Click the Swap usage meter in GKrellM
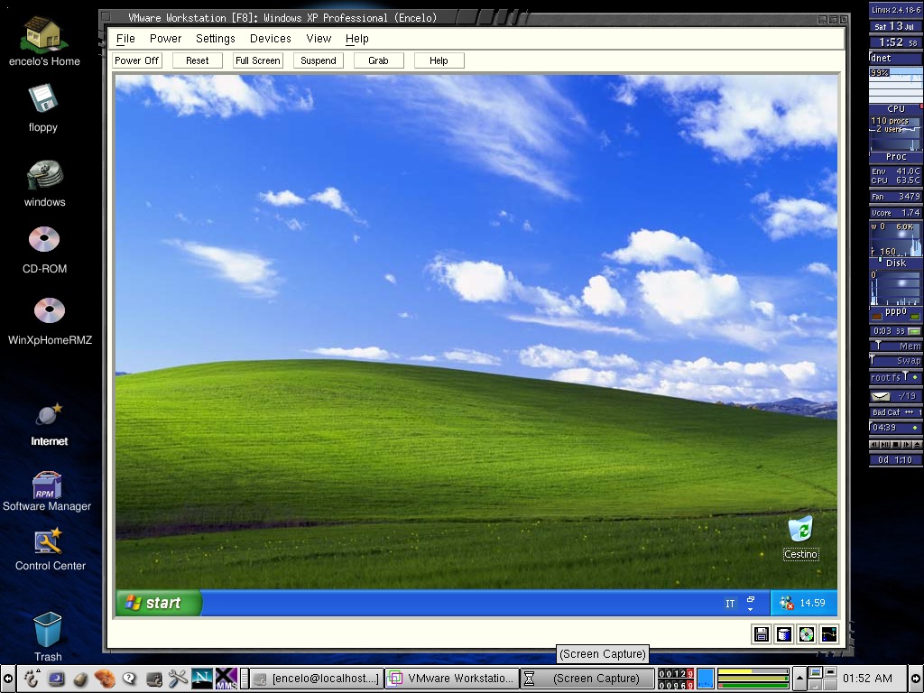Viewport: 924px width, 693px height. click(x=896, y=361)
